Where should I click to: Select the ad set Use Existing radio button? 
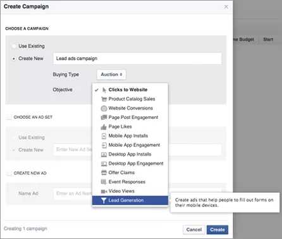coord(14,138)
